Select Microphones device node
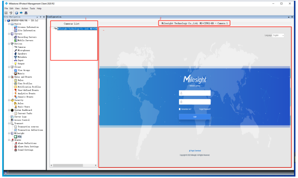The width and height of the screenshot is (298, 178). click(x=24, y=50)
